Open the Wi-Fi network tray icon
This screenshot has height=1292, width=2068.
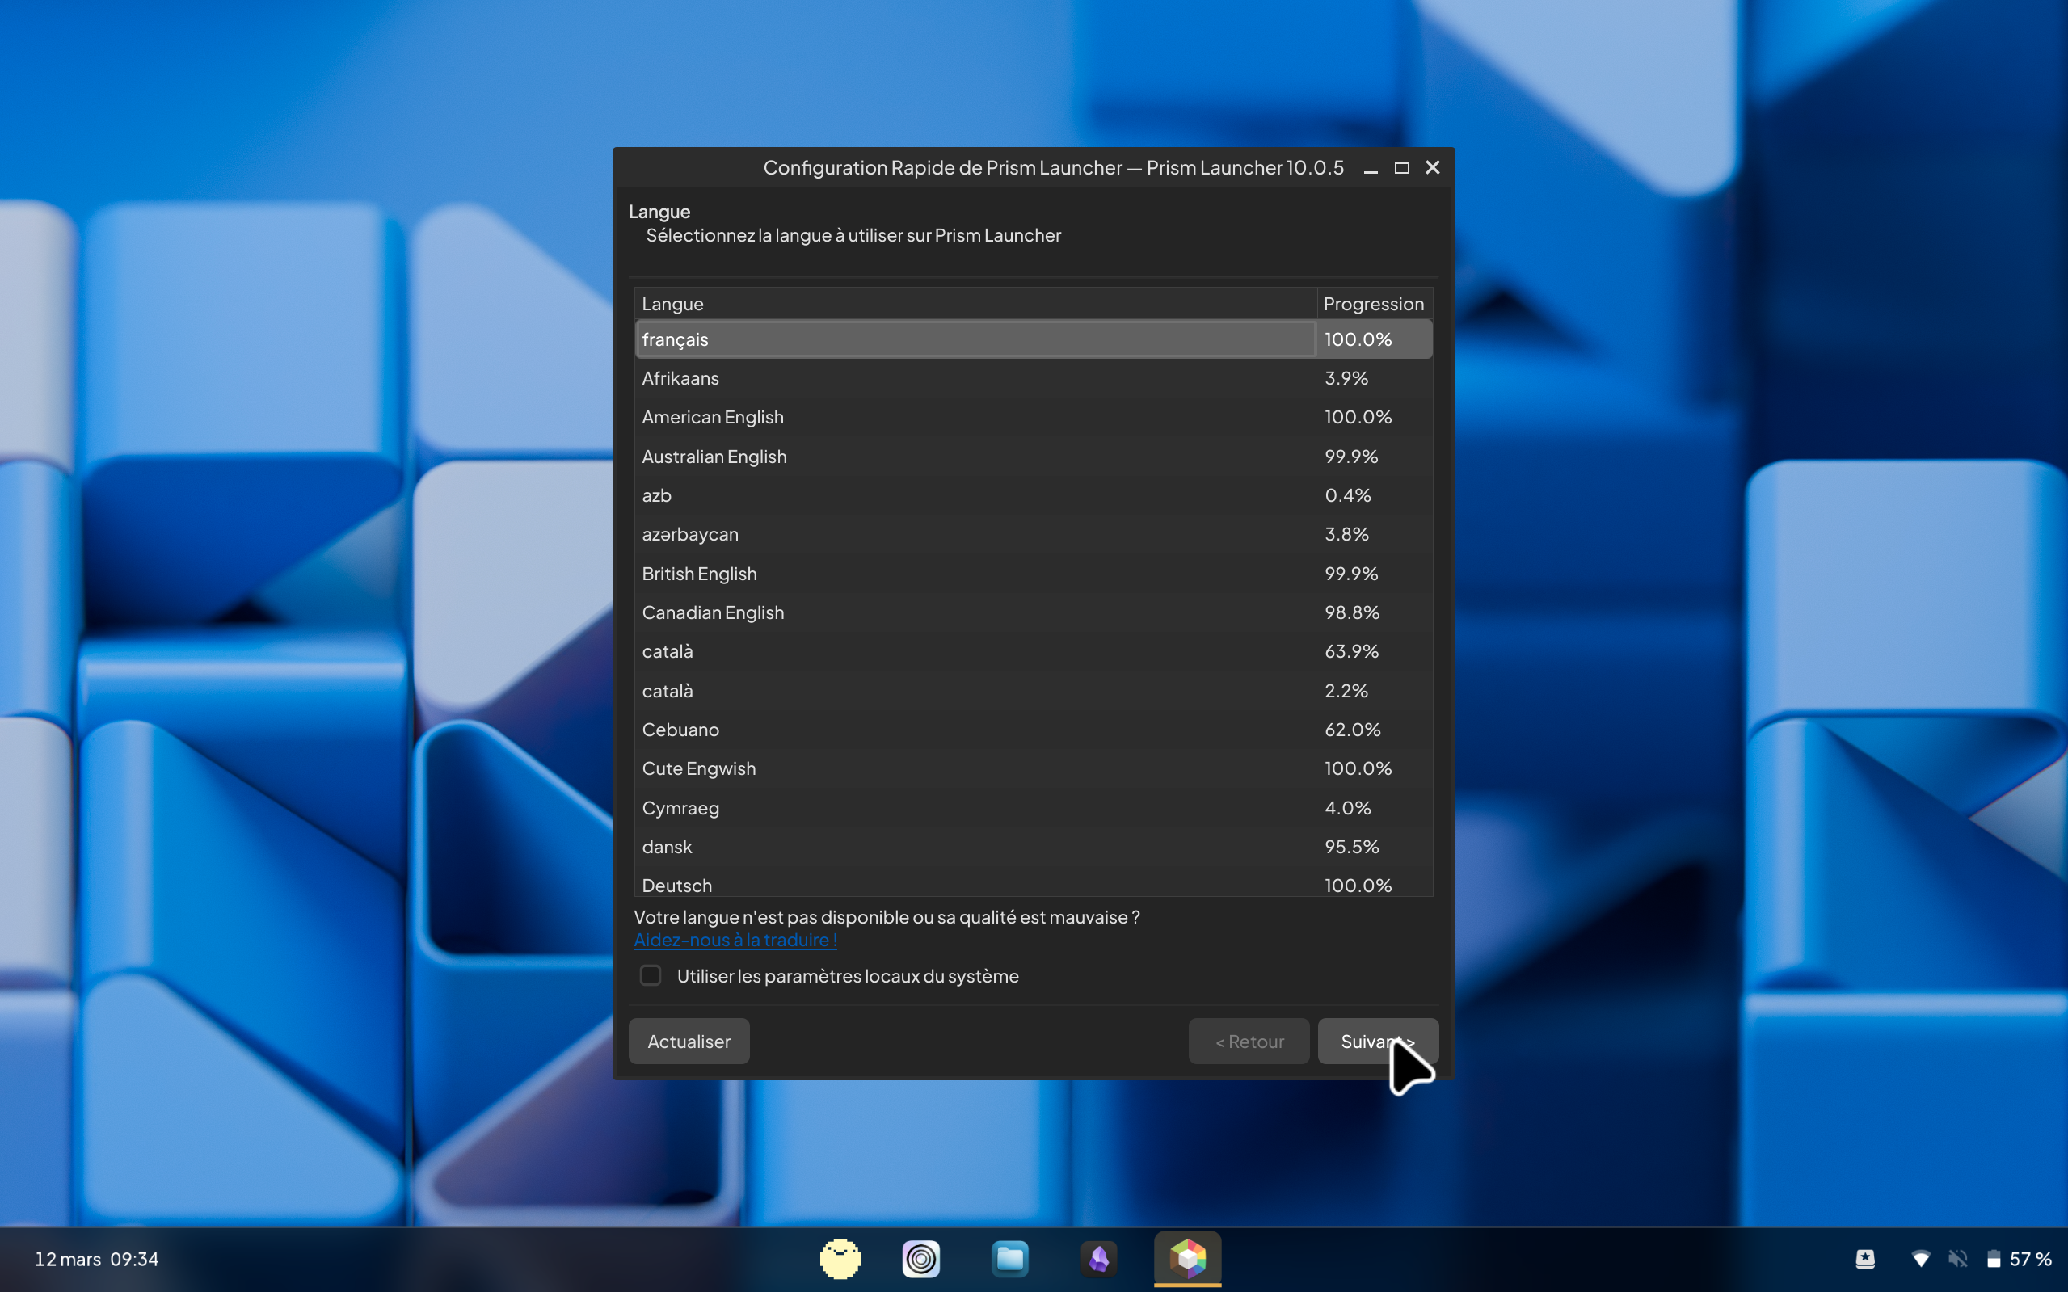coord(1920,1259)
